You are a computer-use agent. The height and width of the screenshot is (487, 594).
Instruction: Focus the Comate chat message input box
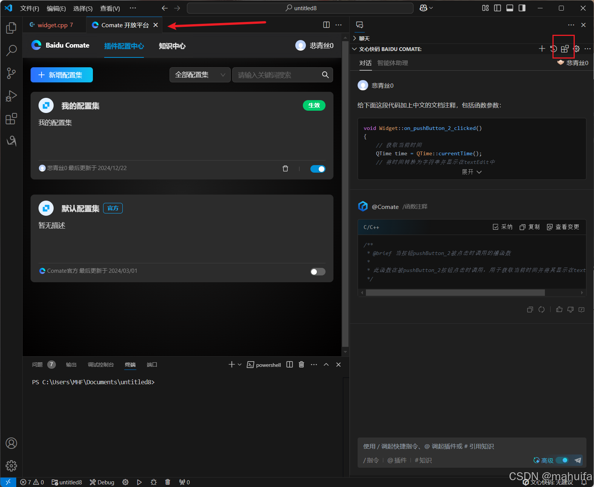(472, 446)
